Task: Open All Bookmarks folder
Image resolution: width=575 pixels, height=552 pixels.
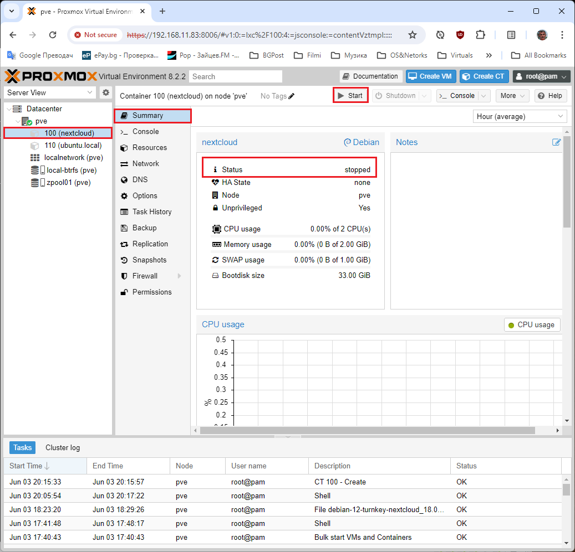Action: [539, 55]
